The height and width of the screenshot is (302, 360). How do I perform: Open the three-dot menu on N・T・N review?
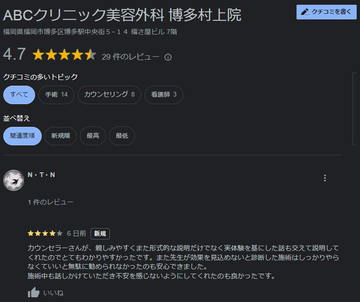tap(324, 178)
